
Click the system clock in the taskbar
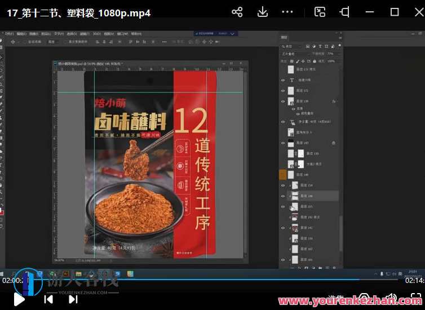coord(413,273)
